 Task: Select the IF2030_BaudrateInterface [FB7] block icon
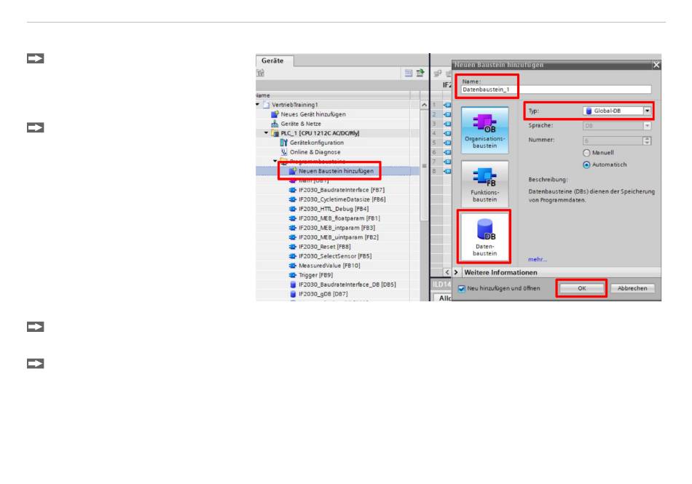point(293,190)
